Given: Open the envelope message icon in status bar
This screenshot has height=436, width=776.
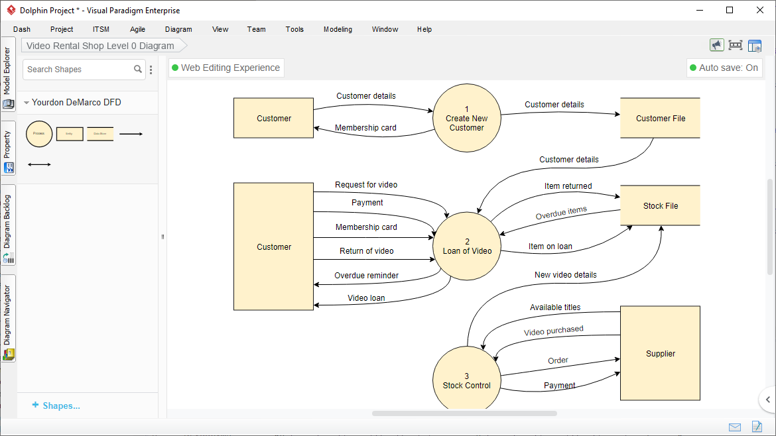Looking at the screenshot, I should click(735, 427).
